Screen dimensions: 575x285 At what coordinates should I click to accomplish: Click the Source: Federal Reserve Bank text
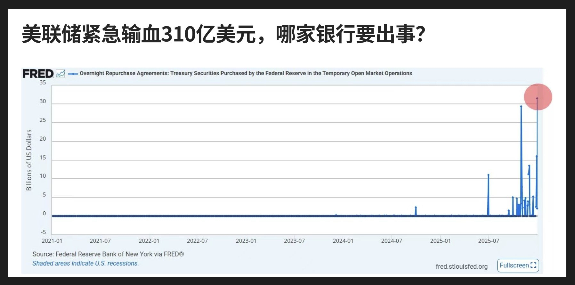click(x=108, y=254)
